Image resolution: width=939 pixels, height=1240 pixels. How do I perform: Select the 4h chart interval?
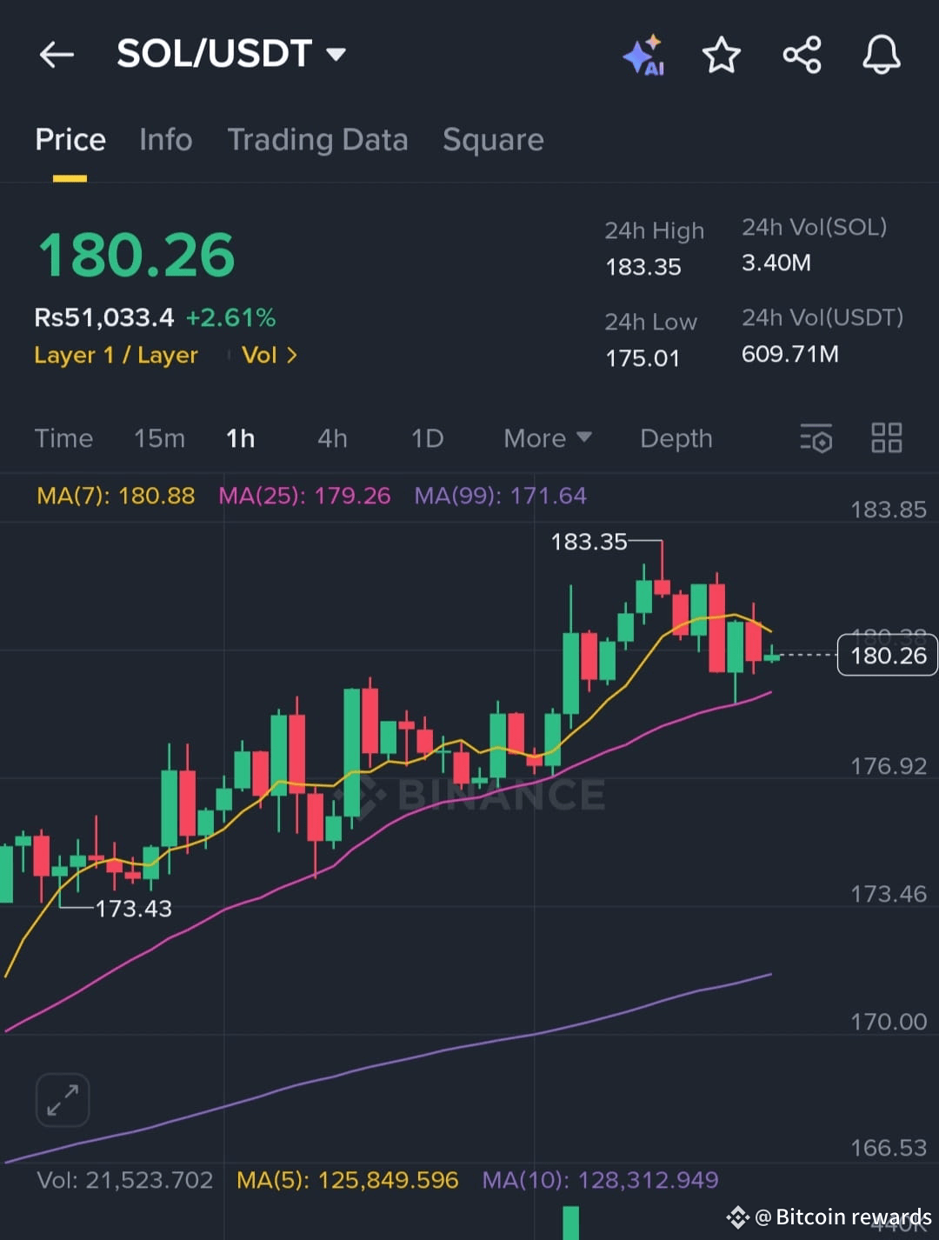[332, 438]
